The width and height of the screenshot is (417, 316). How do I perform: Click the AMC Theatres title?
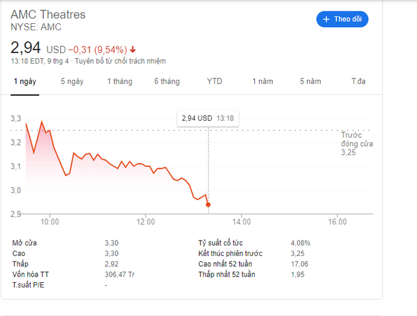[48, 15]
